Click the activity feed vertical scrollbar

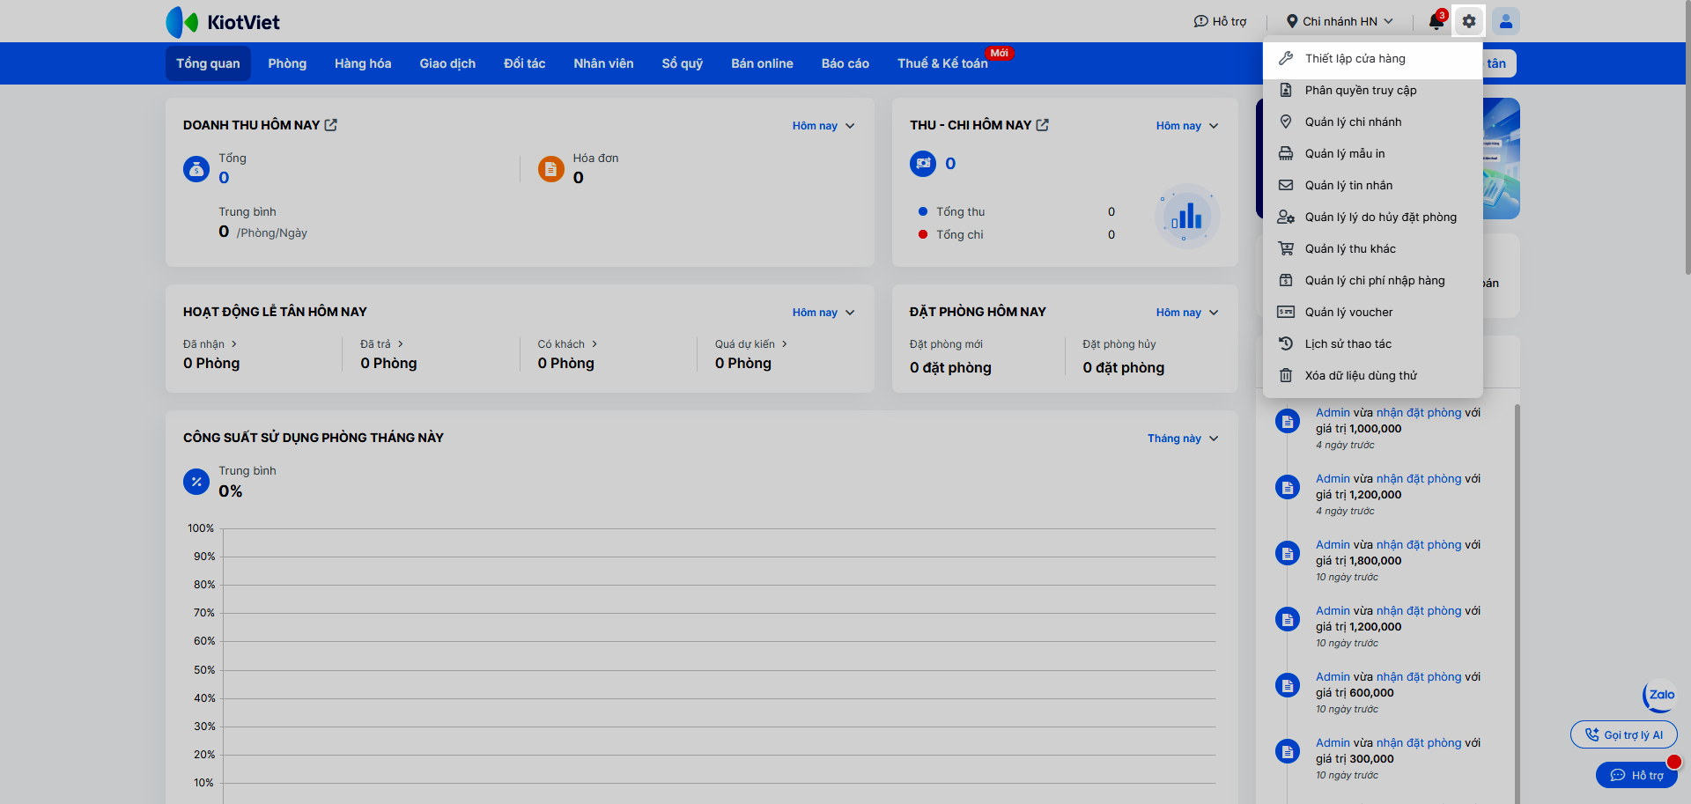point(1517,603)
